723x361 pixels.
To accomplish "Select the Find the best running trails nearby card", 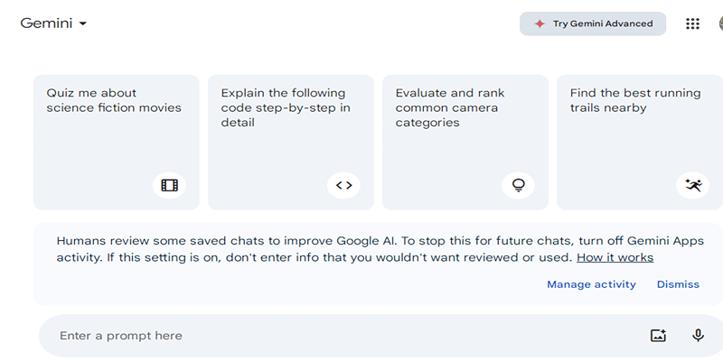I will coord(640,143).
